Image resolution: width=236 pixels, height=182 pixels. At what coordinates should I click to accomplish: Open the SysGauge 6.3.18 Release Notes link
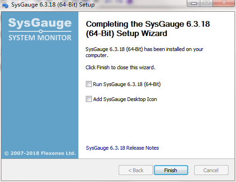tap(122, 148)
